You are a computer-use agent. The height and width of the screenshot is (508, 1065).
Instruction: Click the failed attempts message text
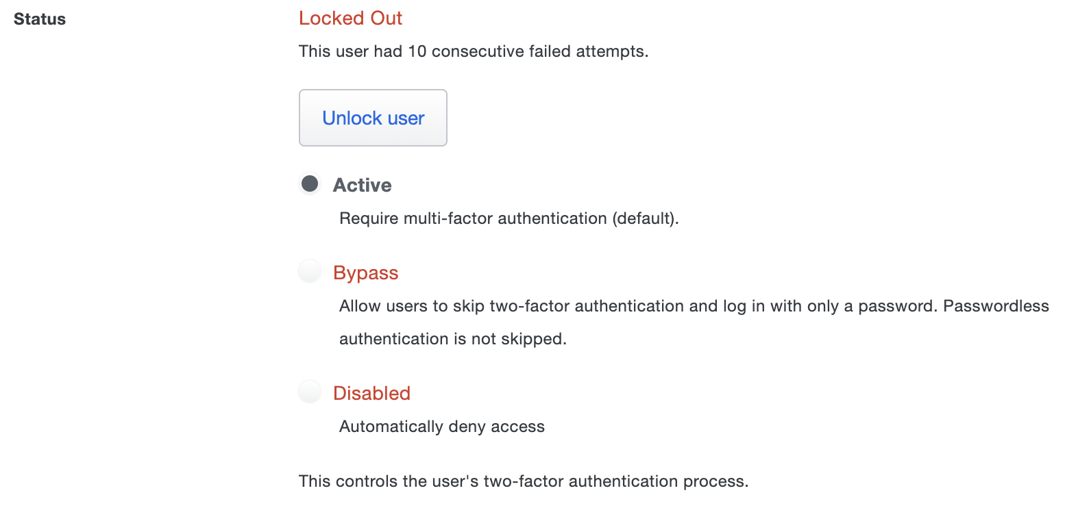(x=474, y=51)
